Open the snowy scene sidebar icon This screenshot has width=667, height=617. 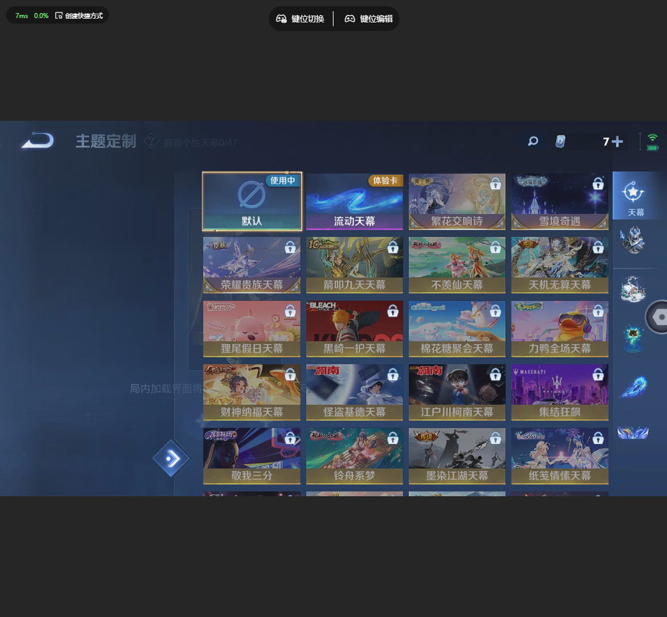click(x=633, y=289)
